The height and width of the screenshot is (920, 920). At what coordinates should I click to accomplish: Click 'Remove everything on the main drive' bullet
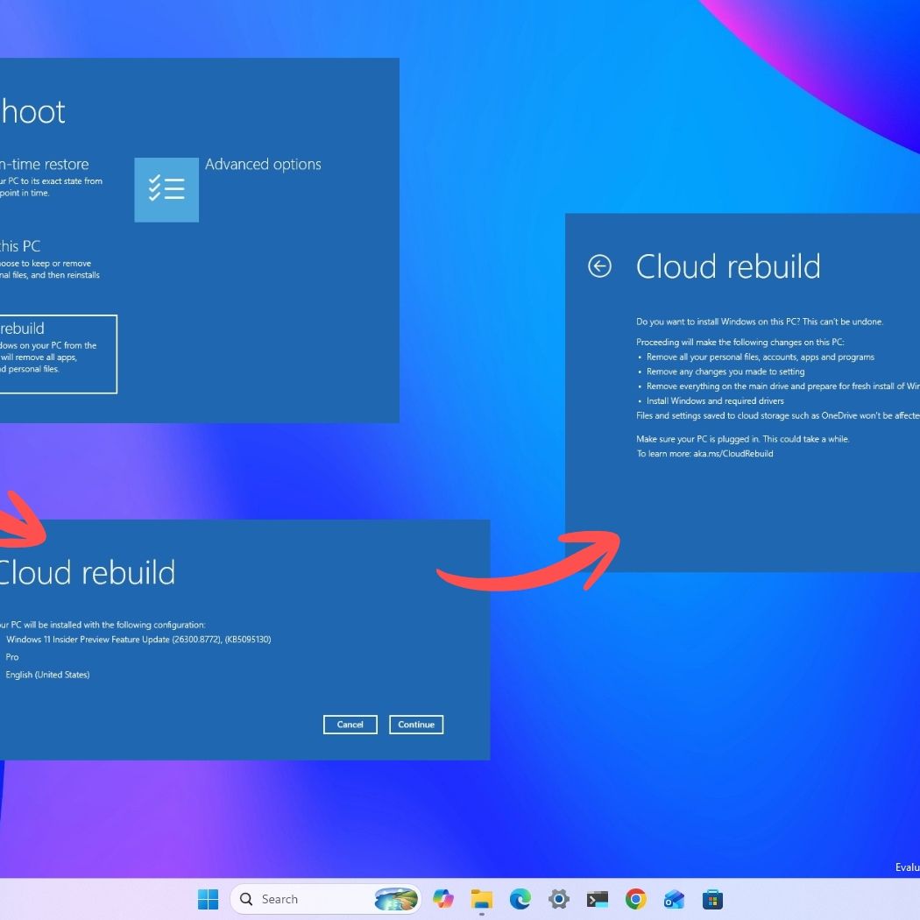pos(782,386)
